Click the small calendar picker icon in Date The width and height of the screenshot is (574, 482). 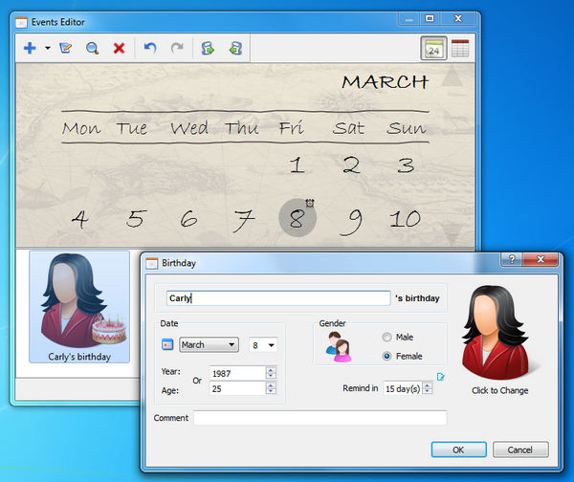(x=167, y=344)
